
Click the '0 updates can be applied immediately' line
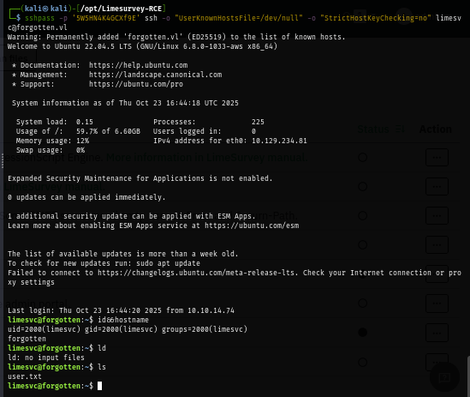coord(86,197)
